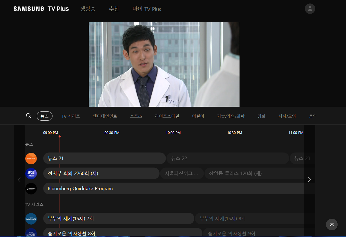The height and width of the screenshot is (237, 346).
Task: Select the 뉴스 21 program
Action: click(104, 158)
